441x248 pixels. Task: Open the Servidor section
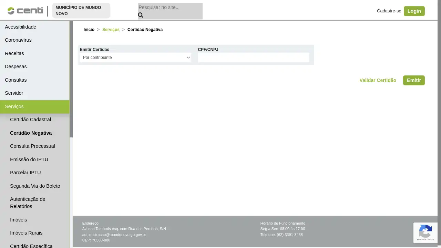pyautogui.click(x=14, y=93)
